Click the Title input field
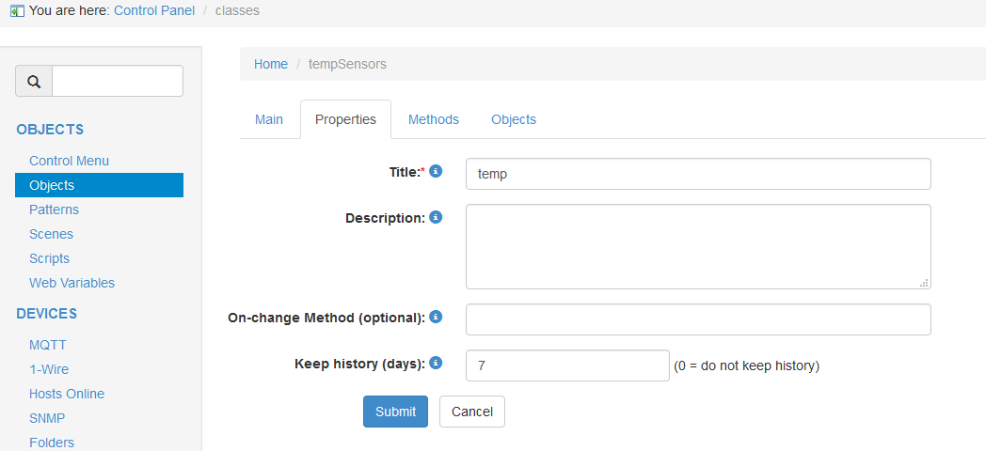The height and width of the screenshot is (451, 986). point(698,174)
